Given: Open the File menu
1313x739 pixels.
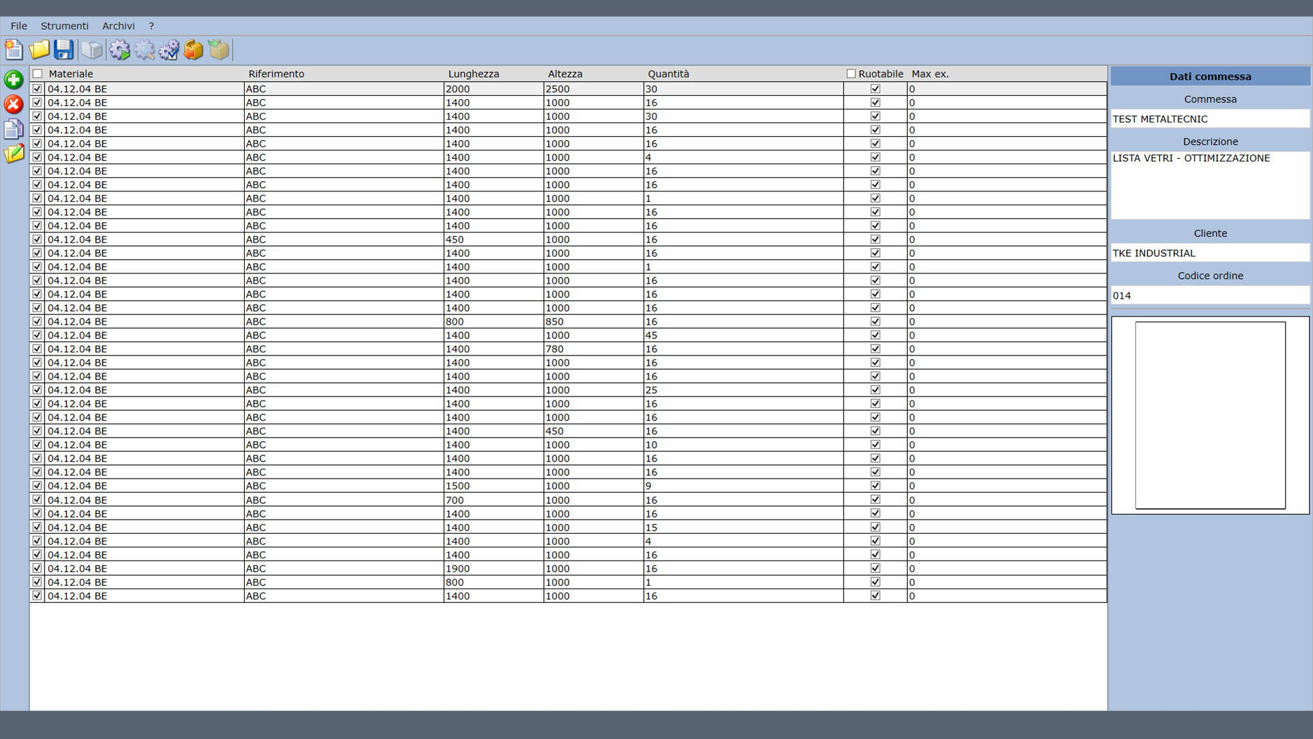Looking at the screenshot, I should click(18, 26).
